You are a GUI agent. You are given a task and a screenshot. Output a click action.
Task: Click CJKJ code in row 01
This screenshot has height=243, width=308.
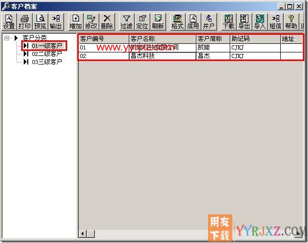tap(255, 48)
